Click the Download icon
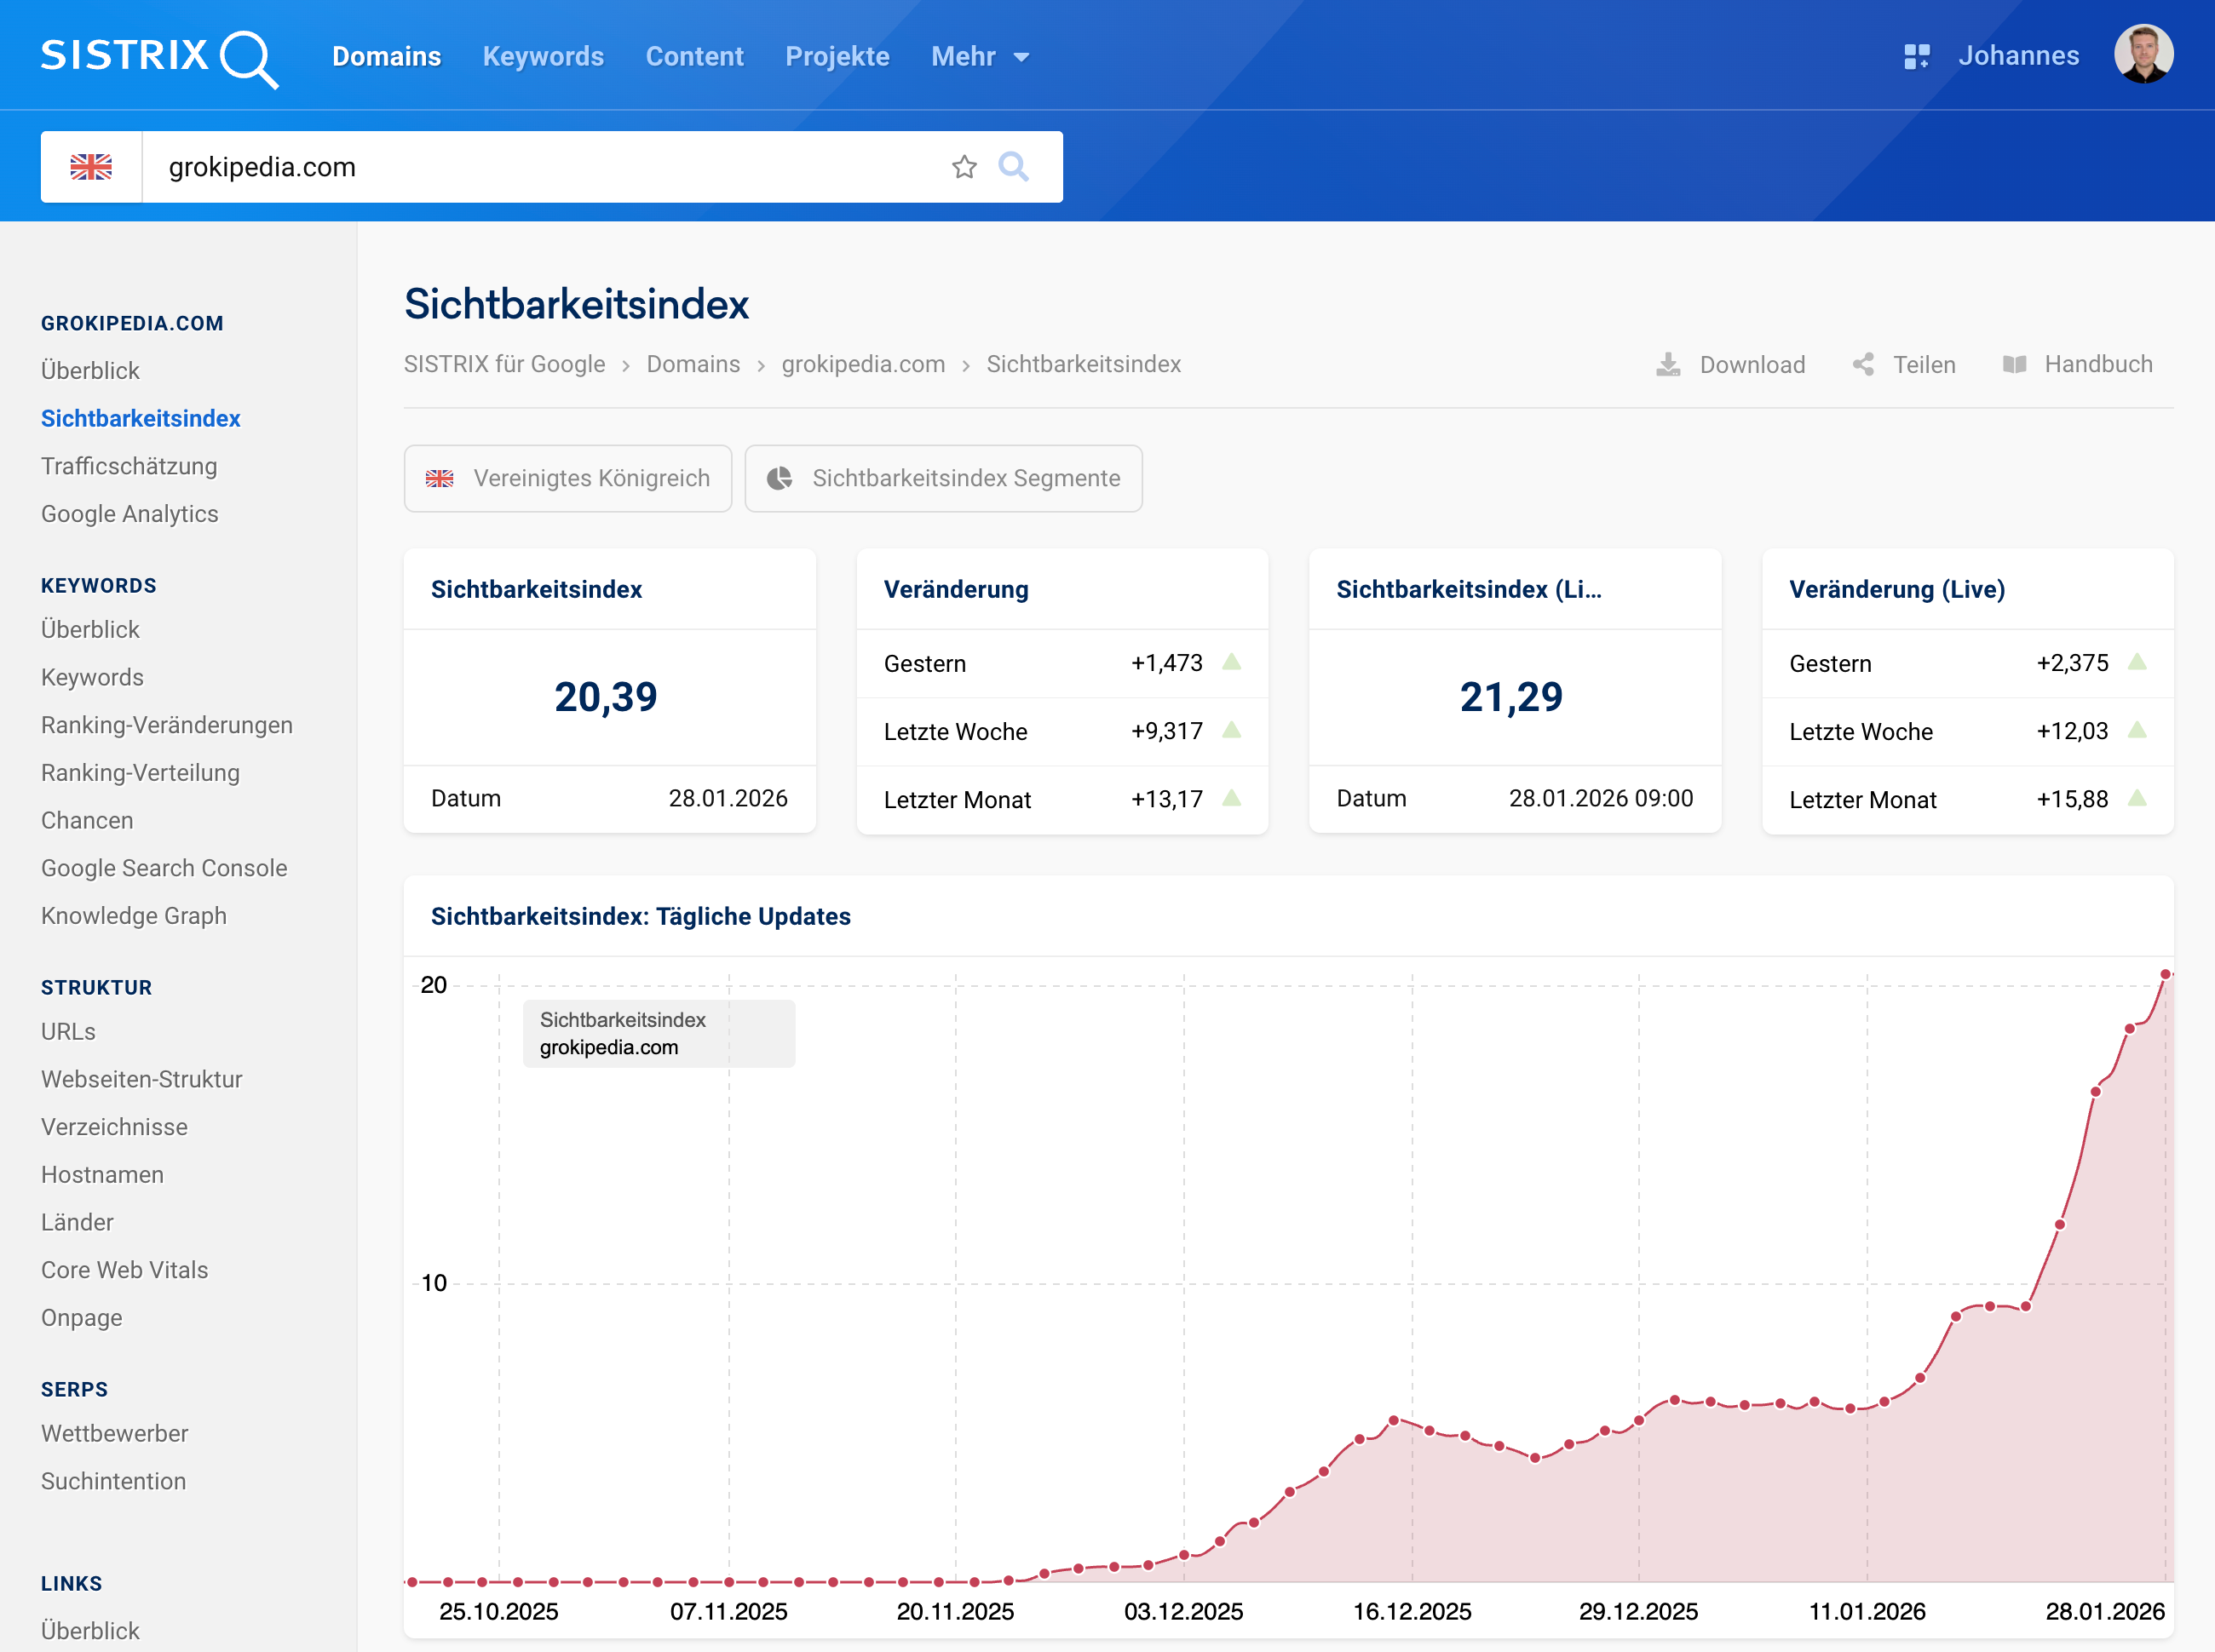The image size is (2215, 1652). tap(1668, 365)
